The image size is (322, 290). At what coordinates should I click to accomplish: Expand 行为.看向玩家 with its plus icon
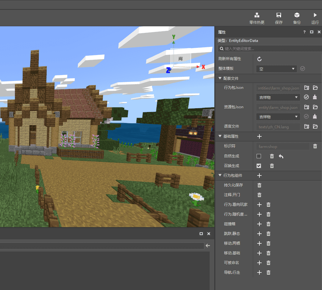259,205
